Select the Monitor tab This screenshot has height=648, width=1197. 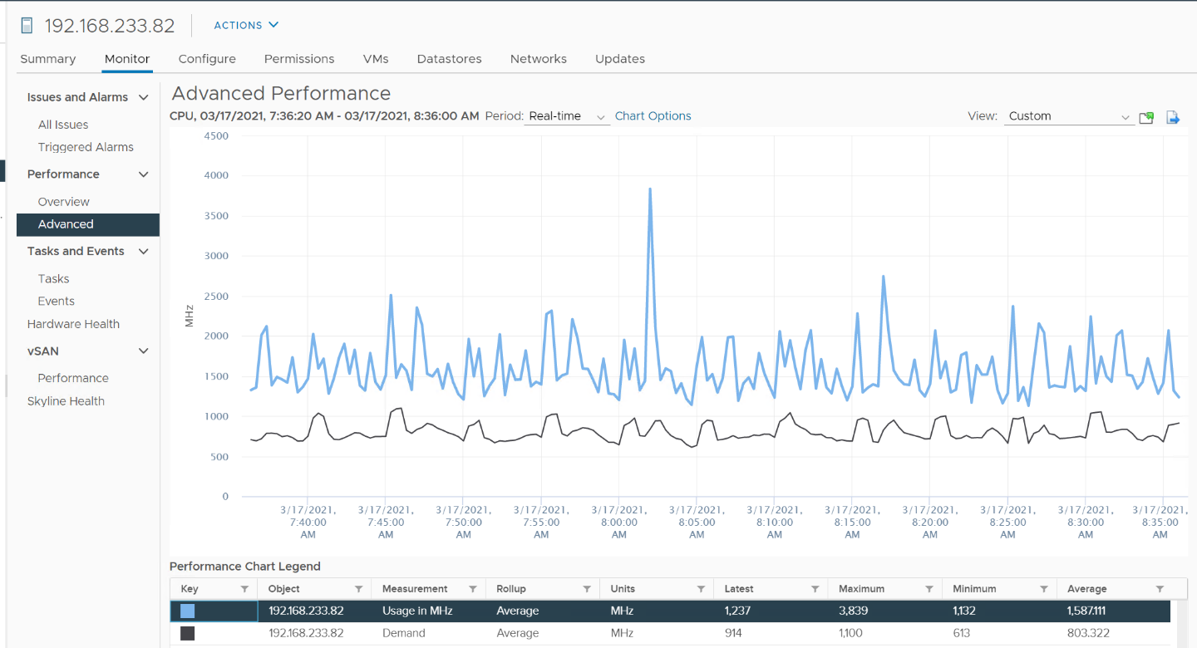click(x=127, y=59)
